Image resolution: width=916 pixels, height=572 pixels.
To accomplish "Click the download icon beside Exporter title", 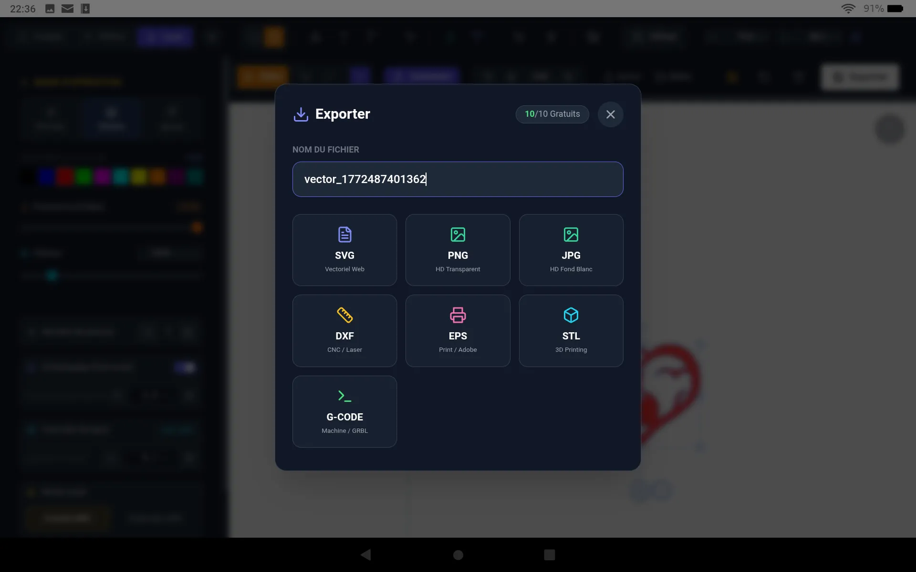I will (x=301, y=114).
